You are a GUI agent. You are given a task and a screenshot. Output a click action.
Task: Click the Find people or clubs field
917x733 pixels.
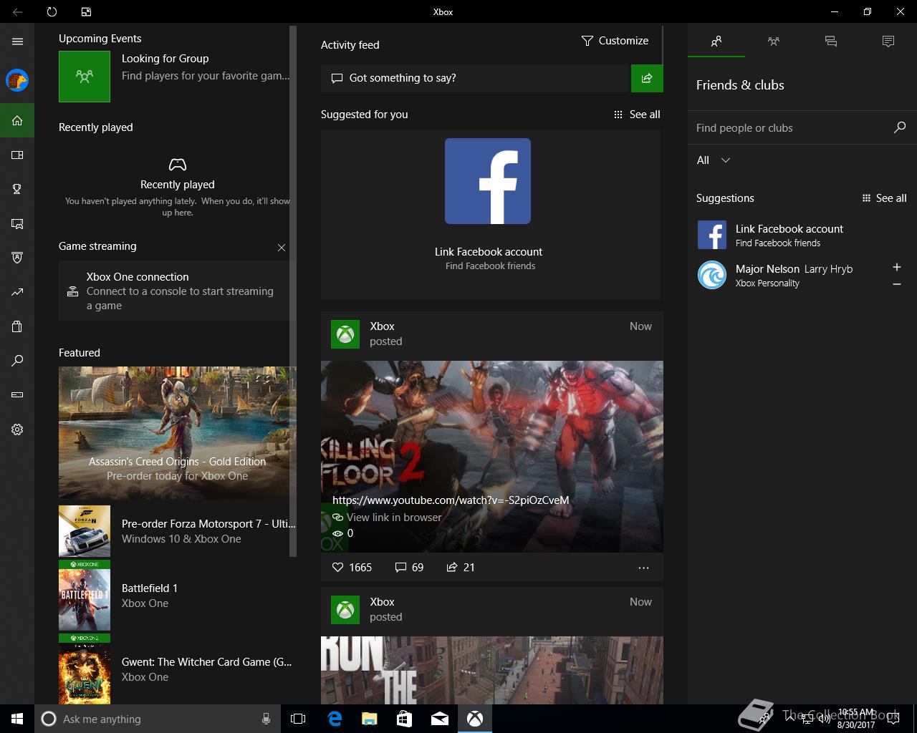[791, 128]
